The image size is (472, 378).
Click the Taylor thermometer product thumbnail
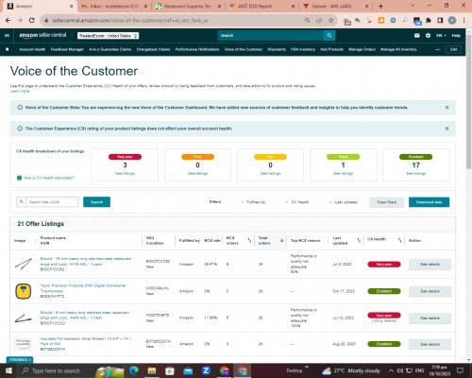pyautogui.click(x=24, y=291)
